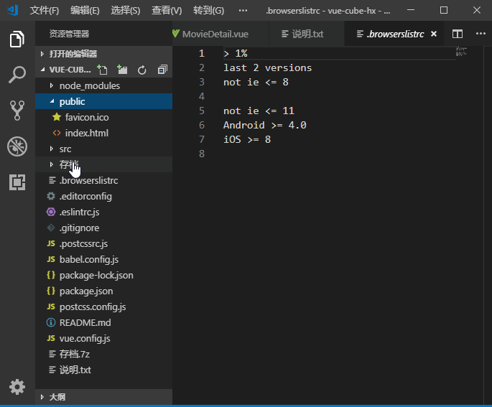Open the Debug view

tap(17, 146)
